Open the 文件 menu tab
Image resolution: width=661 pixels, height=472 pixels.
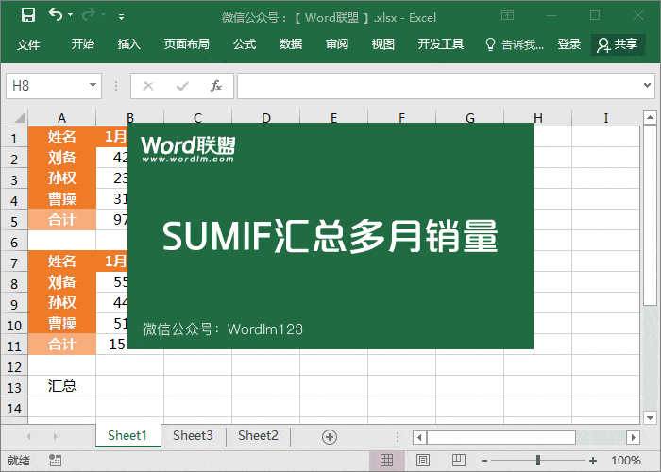pyautogui.click(x=27, y=44)
